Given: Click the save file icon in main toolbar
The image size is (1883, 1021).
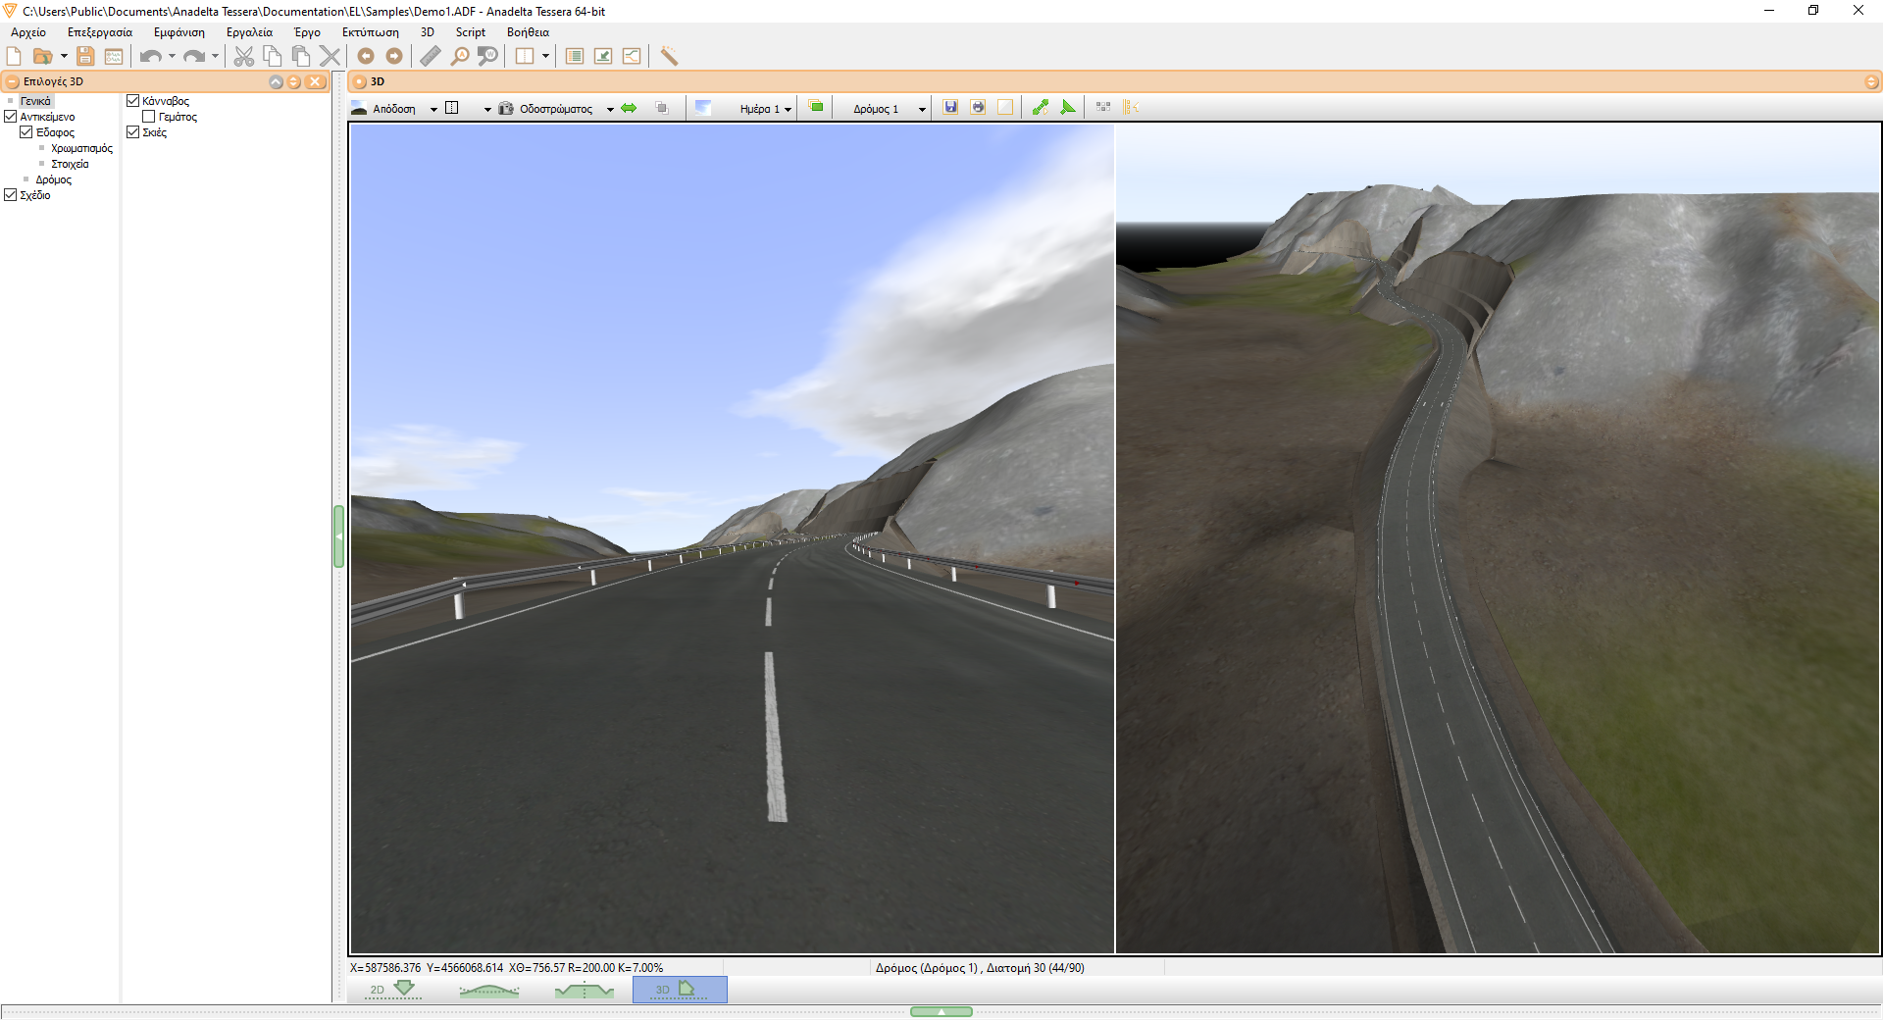Looking at the screenshot, I should (x=85, y=56).
